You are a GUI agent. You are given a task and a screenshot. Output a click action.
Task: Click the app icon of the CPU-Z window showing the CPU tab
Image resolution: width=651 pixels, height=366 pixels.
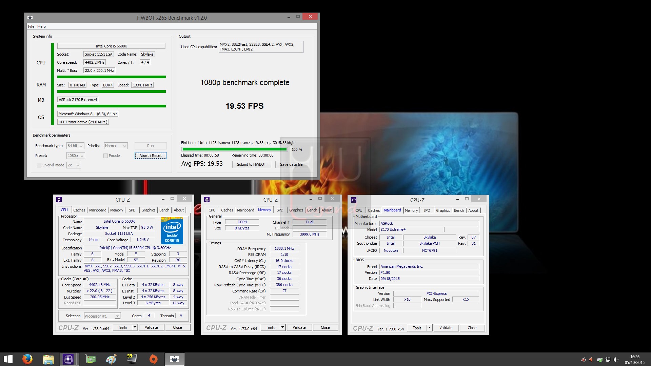(59, 200)
